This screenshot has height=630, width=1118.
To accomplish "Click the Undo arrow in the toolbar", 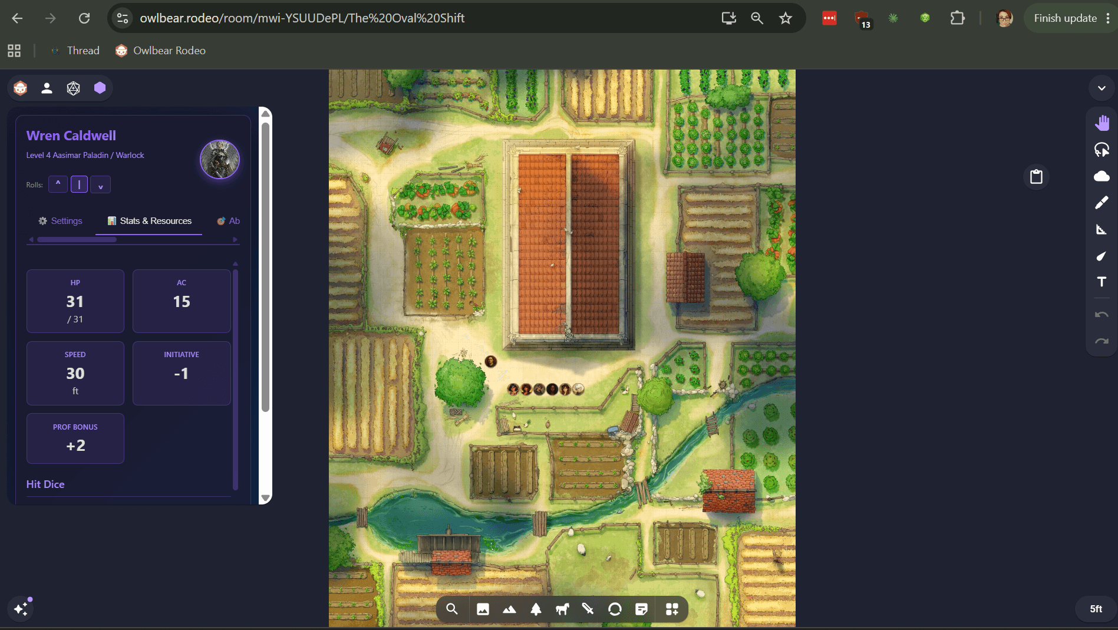I will coord(1101,315).
